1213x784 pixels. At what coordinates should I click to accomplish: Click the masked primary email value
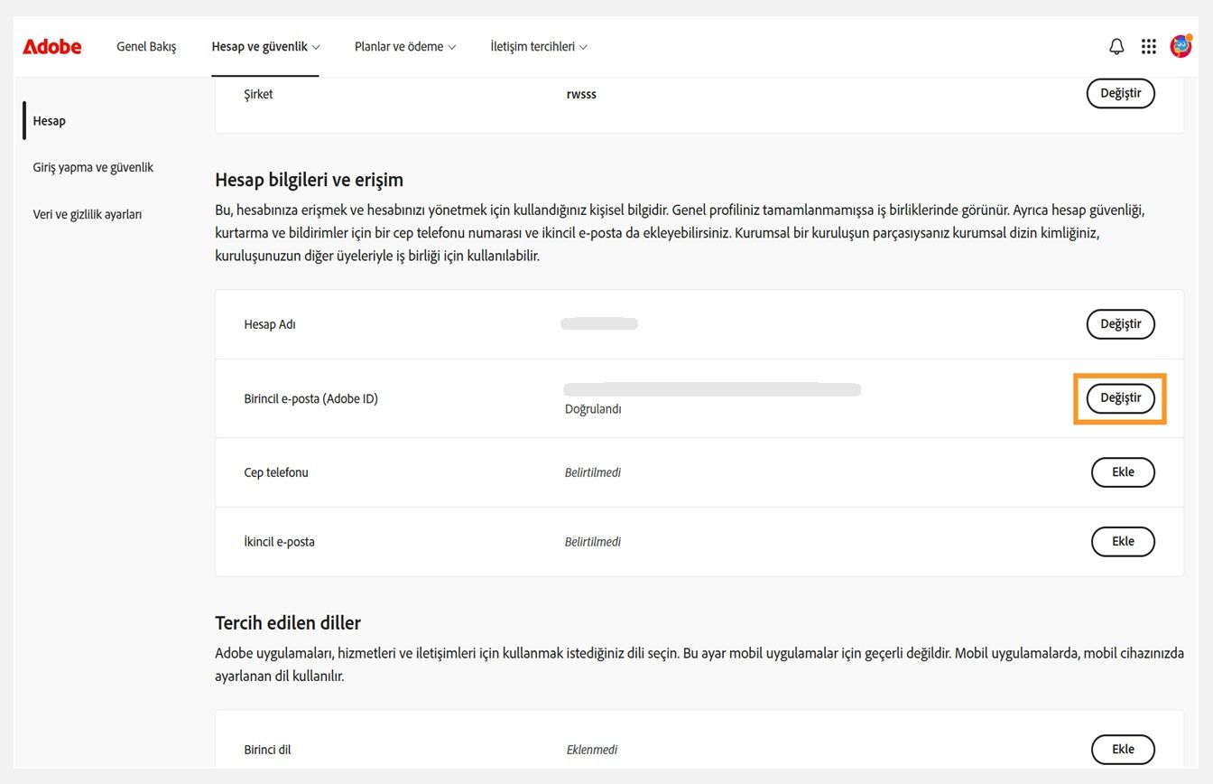coord(712,388)
